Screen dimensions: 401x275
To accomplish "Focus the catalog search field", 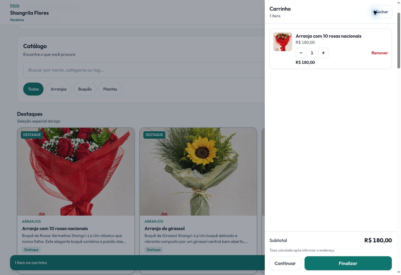I will point(144,70).
